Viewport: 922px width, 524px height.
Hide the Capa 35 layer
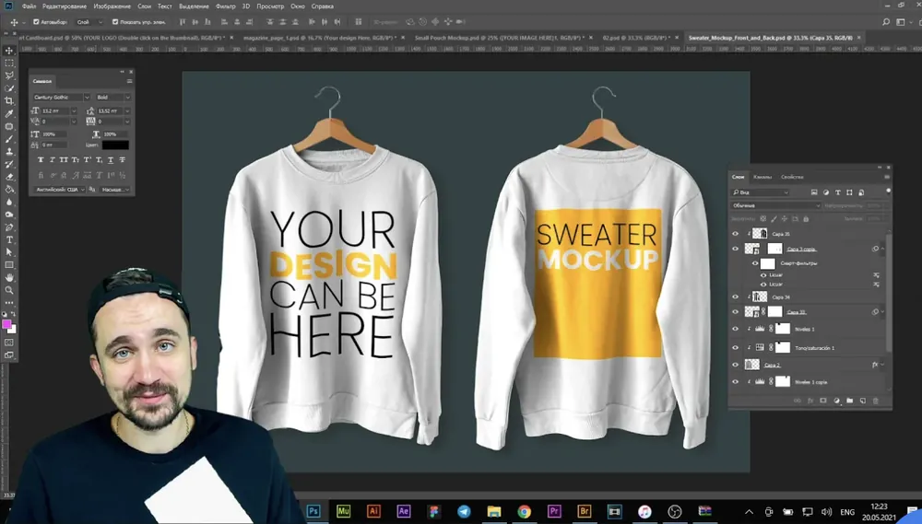[x=735, y=234]
